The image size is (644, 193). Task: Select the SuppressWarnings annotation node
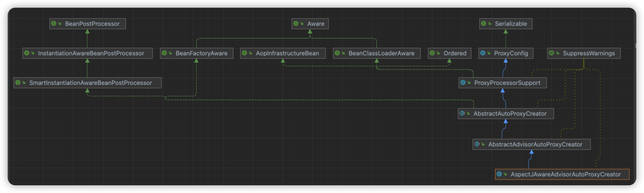point(584,54)
